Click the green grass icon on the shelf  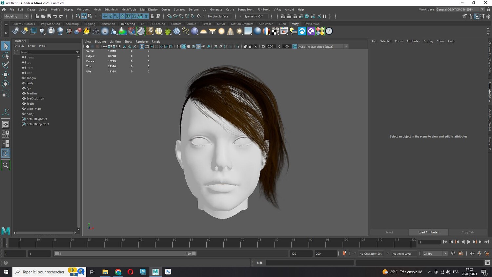[x=168, y=31]
